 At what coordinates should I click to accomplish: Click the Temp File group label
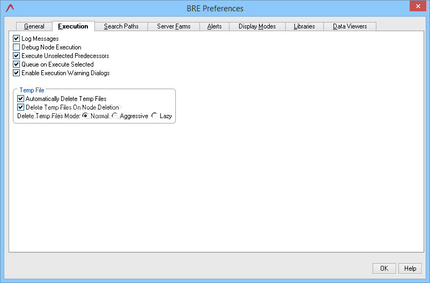[32, 90]
